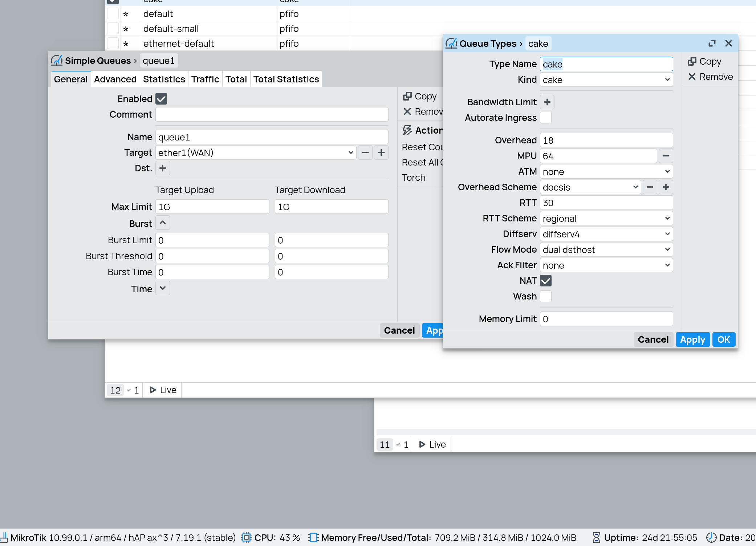Viewport: 756px width, 546px height.
Task: Switch to the Advanced tab
Action: [x=115, y=79]
